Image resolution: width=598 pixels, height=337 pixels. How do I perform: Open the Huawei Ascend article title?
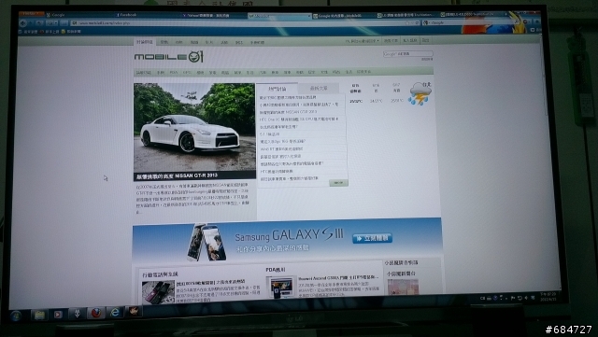tap(338, 278)
